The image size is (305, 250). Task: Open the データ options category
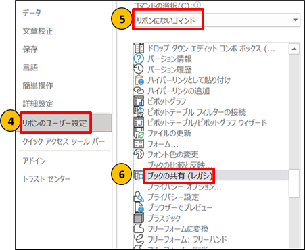[x=32, y=13]
